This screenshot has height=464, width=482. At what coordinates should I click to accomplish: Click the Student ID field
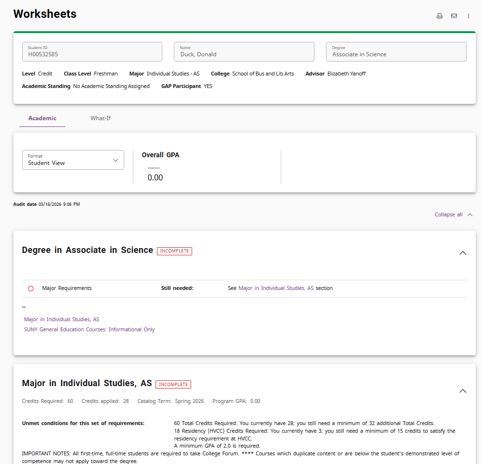tap(92, 52)
